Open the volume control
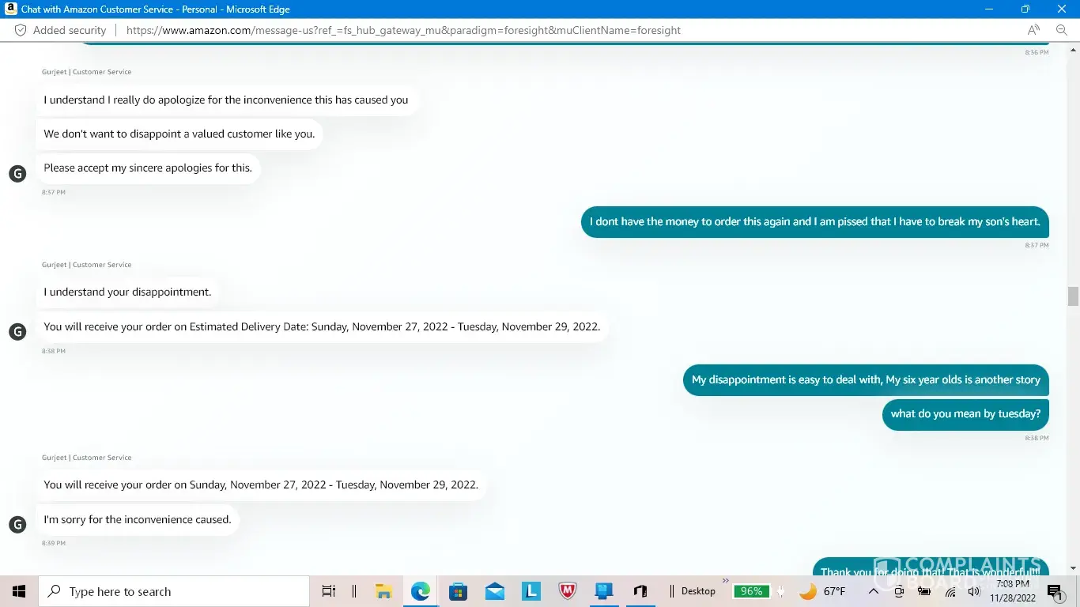This screenshot has width=1080, height=607. pyautogui.click(x=973, y=591)
